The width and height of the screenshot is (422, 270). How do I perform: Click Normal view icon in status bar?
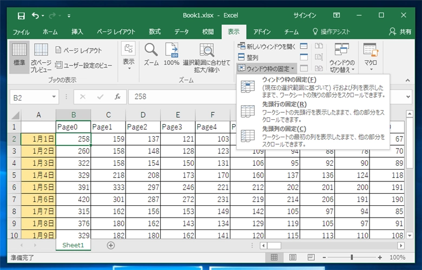pyautogui.click(x=274, y=258)
